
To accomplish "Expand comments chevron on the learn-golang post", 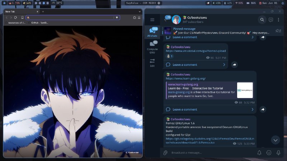I will pyautogui.click(x=253, y=109).
